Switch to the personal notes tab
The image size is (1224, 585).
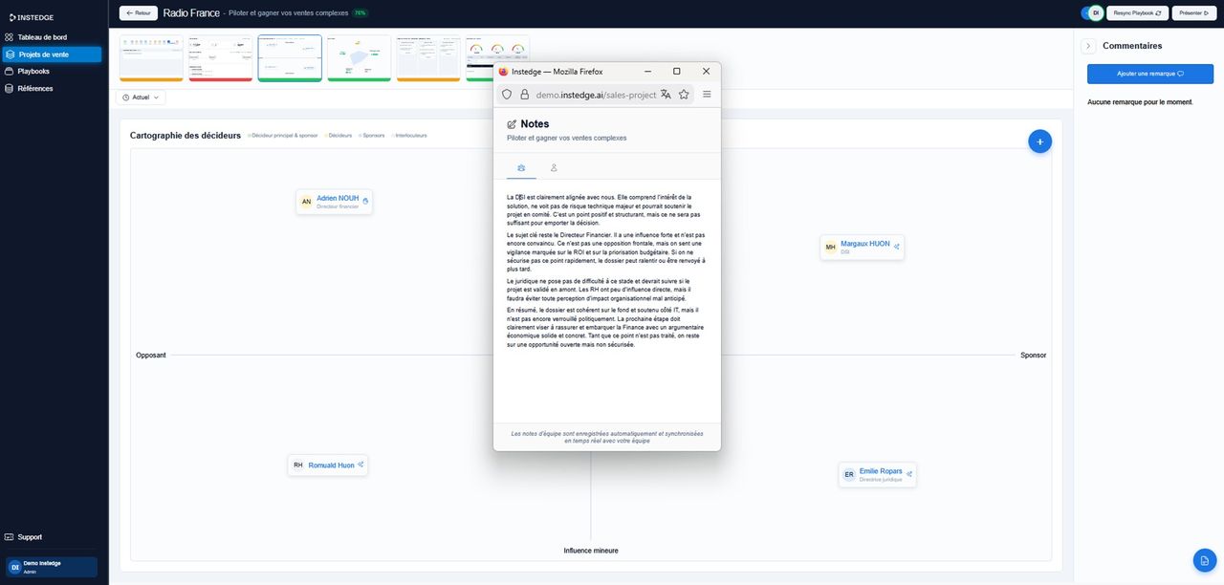click(553, 166)
